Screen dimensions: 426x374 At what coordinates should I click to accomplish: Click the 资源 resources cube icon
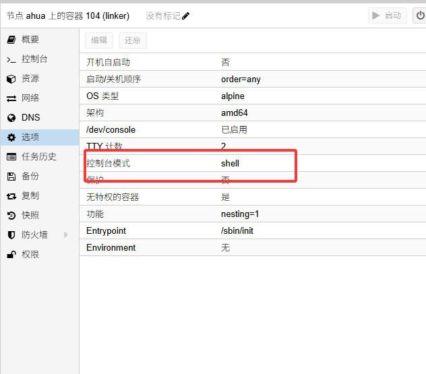pos(11,79)
